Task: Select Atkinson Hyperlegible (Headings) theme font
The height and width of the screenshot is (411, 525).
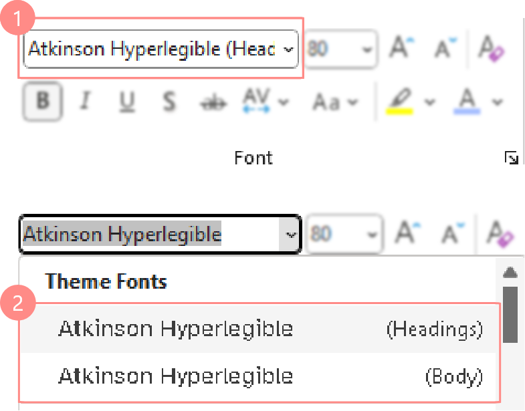Action: coord(257,328)
